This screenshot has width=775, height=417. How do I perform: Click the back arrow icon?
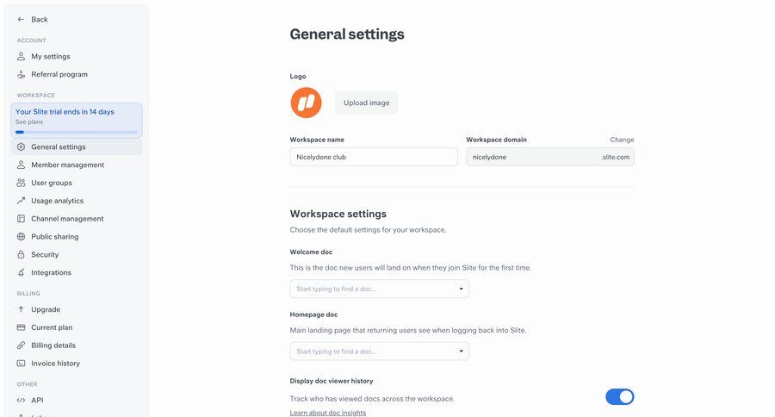pyautogui.click(x=21, y=19)
